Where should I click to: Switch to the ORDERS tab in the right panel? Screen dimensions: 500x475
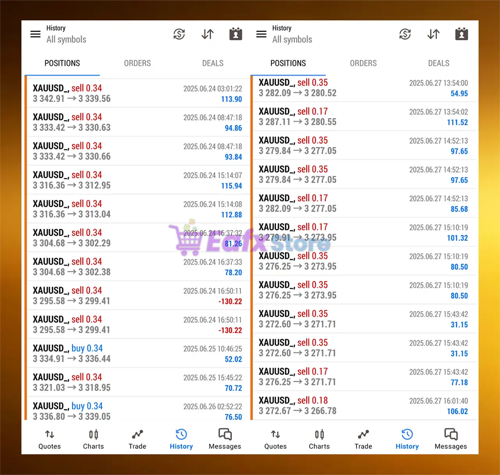[x=363, y=63]
